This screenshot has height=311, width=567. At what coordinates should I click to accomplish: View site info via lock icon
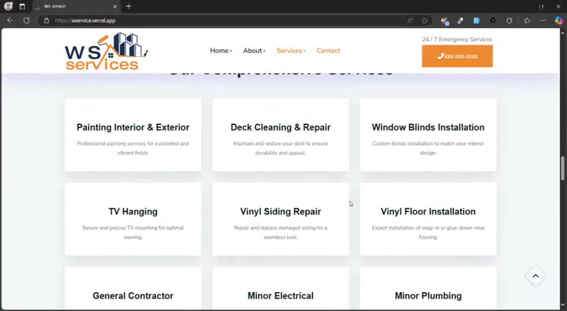[46, 20]
